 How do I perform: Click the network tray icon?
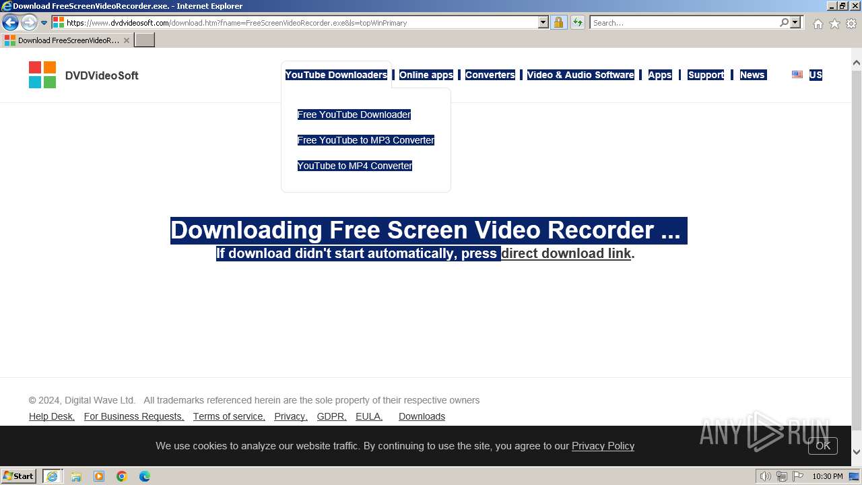pos(781,476)
